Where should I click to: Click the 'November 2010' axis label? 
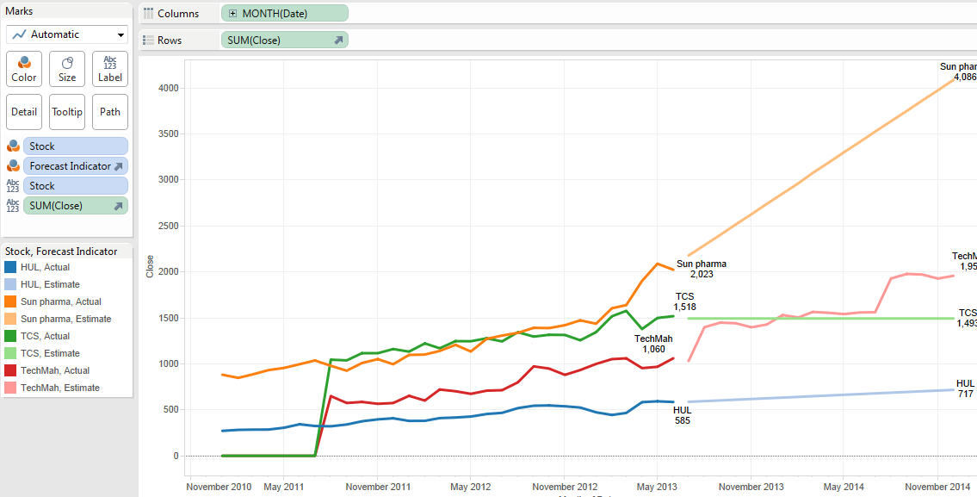pos(220,487)
